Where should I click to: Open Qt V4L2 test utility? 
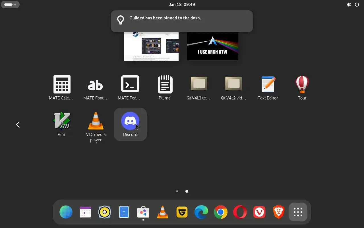(x=199, y=88)
